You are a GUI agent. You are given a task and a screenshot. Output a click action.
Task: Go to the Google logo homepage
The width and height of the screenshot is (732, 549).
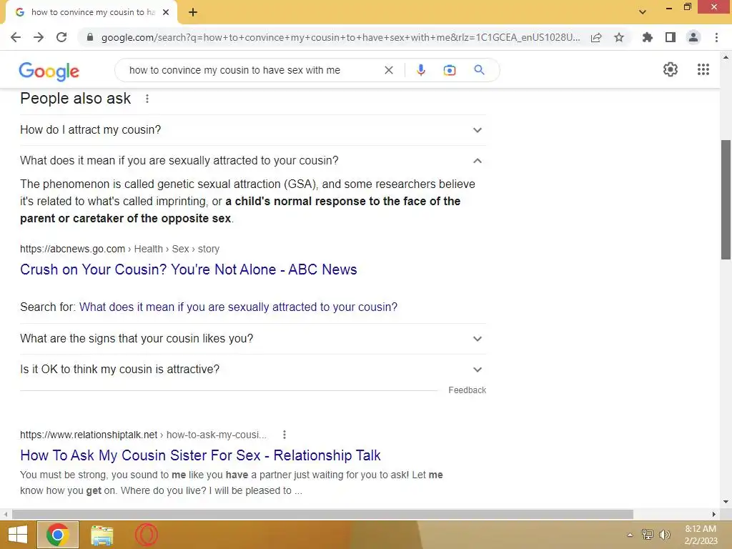(x=49, y=71)
